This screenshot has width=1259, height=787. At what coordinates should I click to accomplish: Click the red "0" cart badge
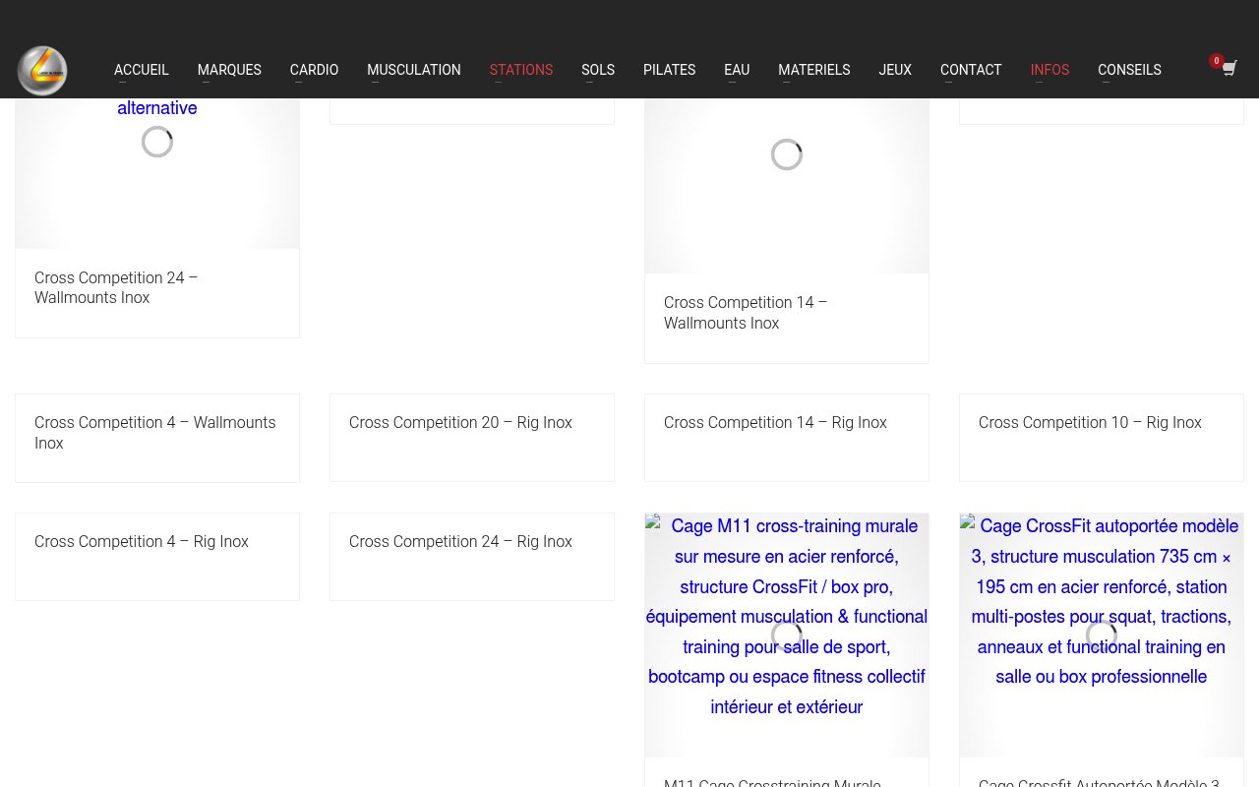[1217, 61]
